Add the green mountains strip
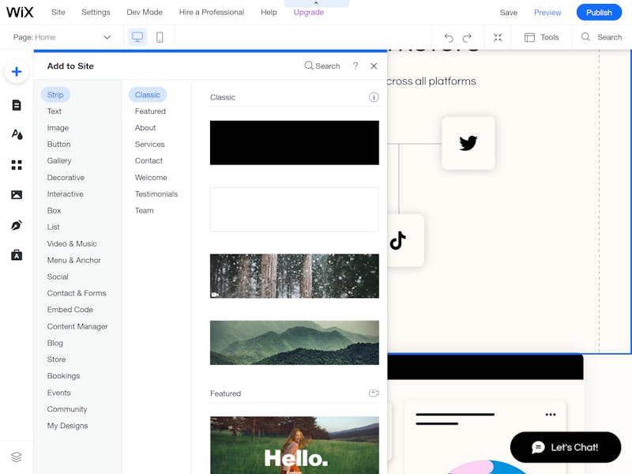The image size is (632, 474). [294, 343]
